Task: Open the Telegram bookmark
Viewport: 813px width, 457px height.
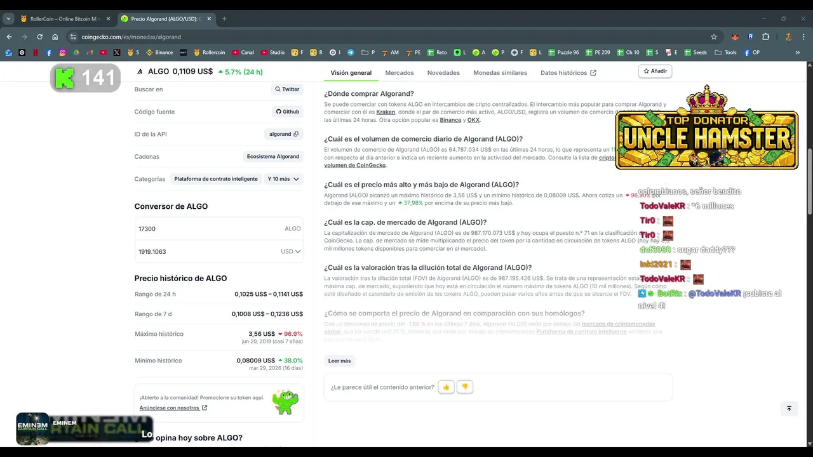Action: 351,52
